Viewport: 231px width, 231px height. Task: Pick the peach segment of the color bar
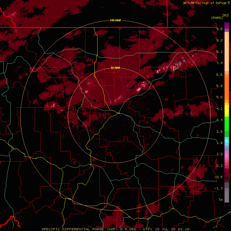point(227,53)
